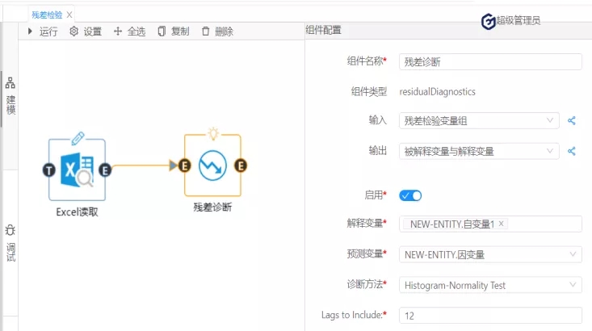Click the lightbulb icon above 残差诊断 node
The width and height of the screenshot is (592, 331).
(x=212, y=132)
